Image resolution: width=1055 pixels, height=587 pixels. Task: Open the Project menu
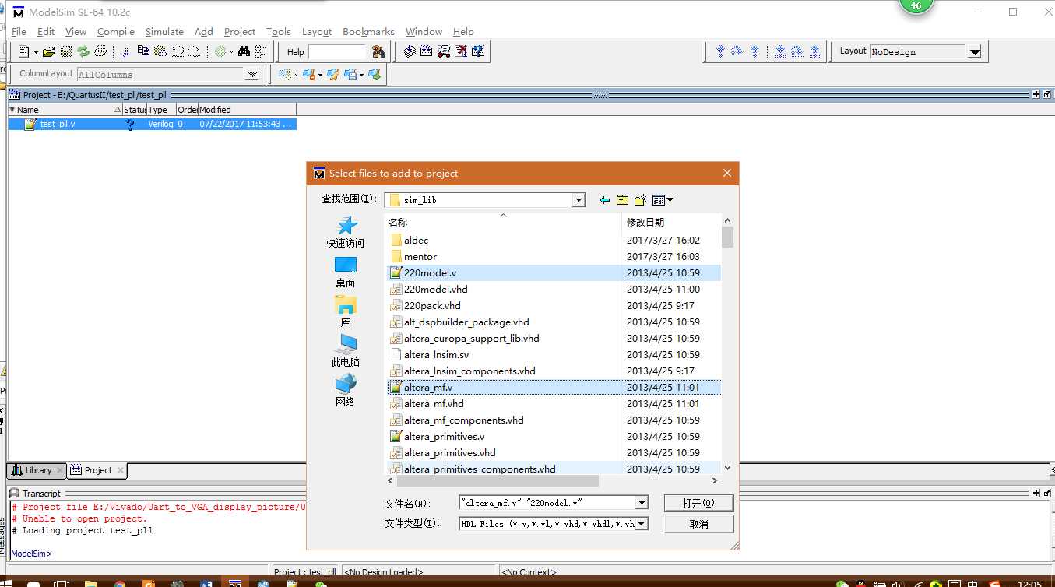(240, 32)
